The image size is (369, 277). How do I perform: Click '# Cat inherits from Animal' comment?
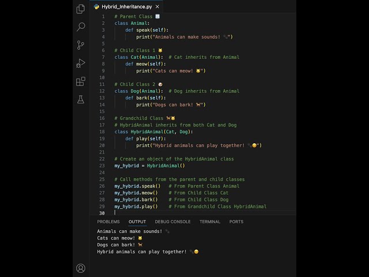click(x=204, y=57)
